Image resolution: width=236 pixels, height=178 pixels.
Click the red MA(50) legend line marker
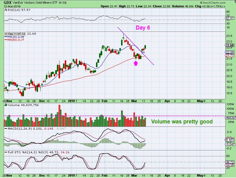click(6, 40)
